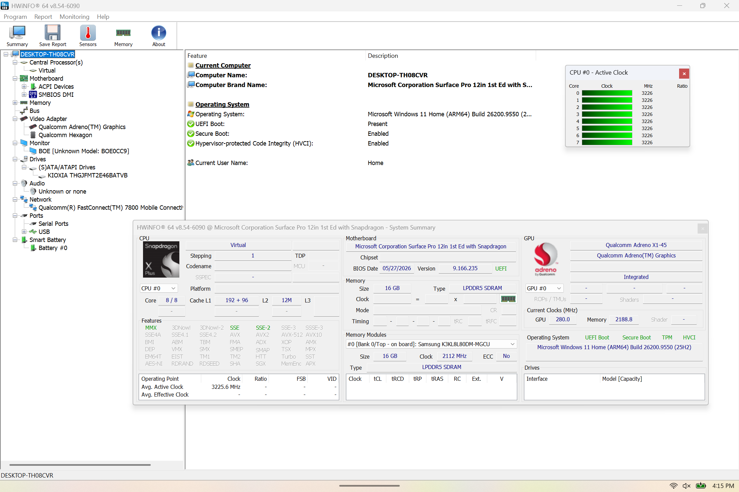Click the Operating System heading link
Screen dimensions: 739x492
pyautogui.click(x=222, y=104)
